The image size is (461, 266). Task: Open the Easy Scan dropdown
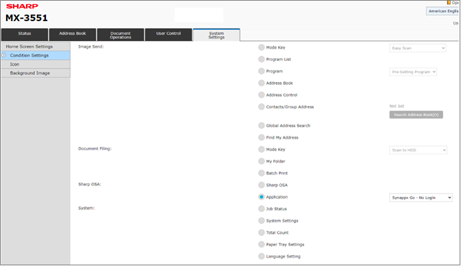click(417, 48)
